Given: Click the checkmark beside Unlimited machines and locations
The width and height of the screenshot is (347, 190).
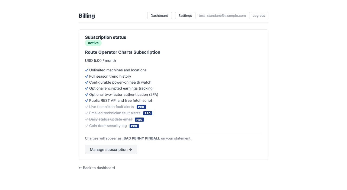Looking at the screenshot, I should [x=87, y=70].
